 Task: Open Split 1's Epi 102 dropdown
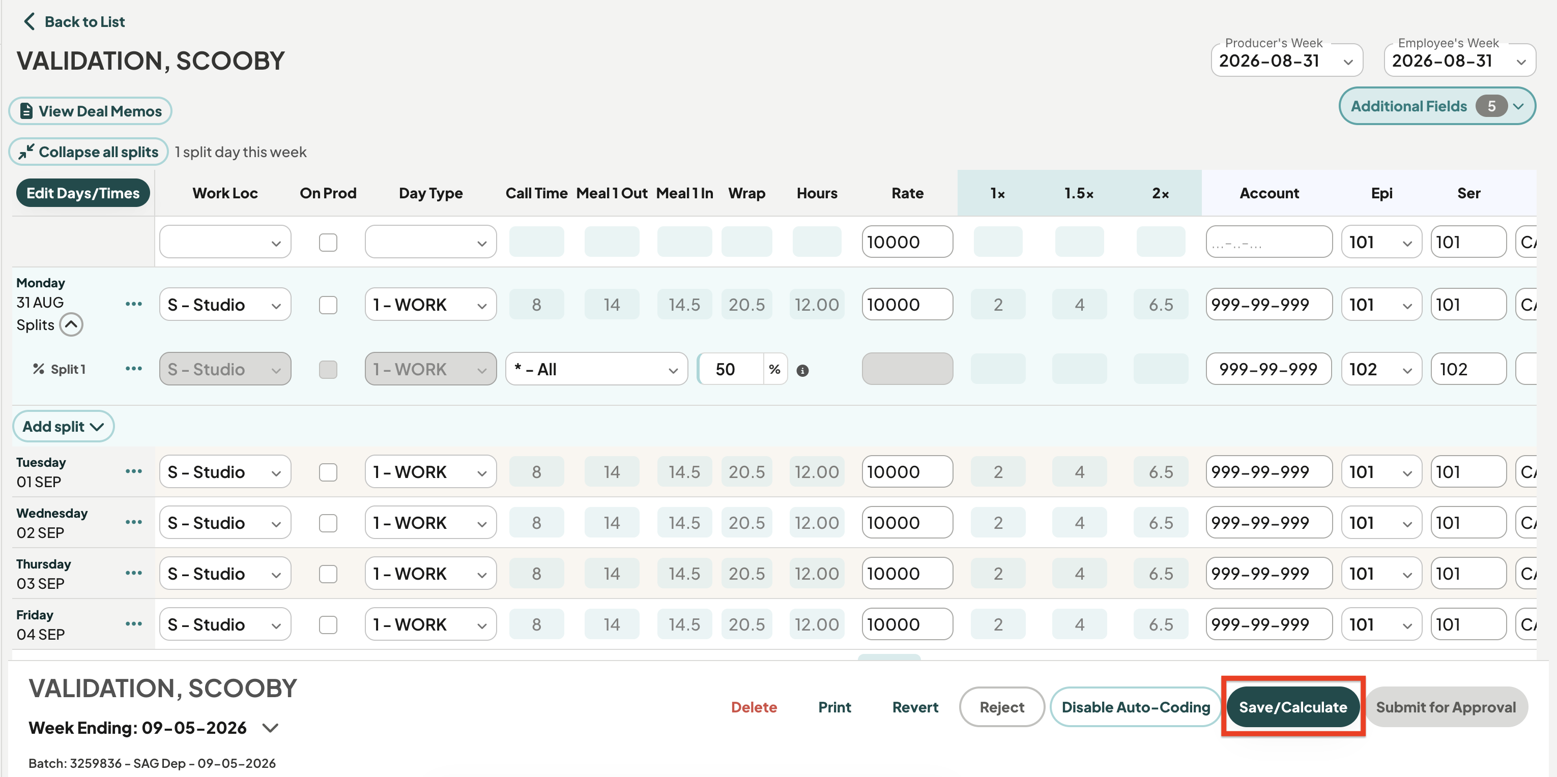click(1381, 369)
